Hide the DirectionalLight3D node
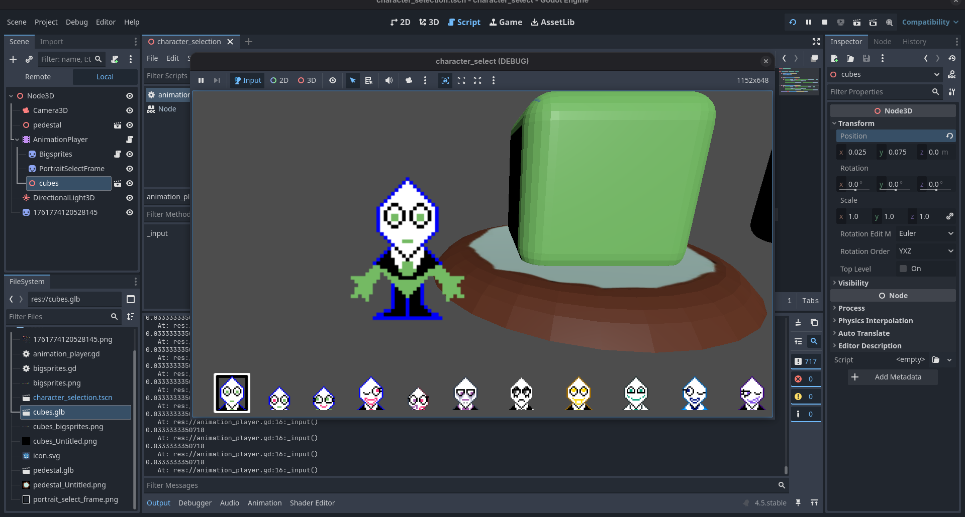Screen dimensions: 965x517 pyautogui.click(x=130, y=198)
